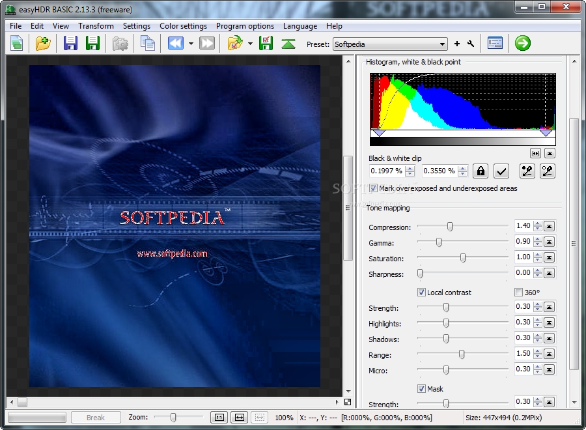Image resolution: width=586 pixels, height=430 pixels.
Task: Click the Break button
Action: [x=96, y=417]
